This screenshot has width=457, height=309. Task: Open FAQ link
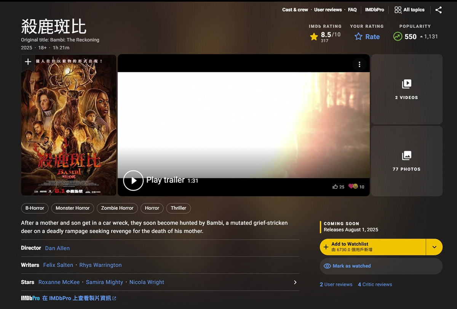pyautogui.click(x=352, y=10)
